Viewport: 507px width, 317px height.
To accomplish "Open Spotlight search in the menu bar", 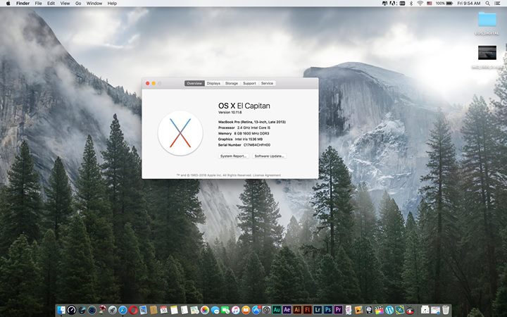I will point(487,4).
